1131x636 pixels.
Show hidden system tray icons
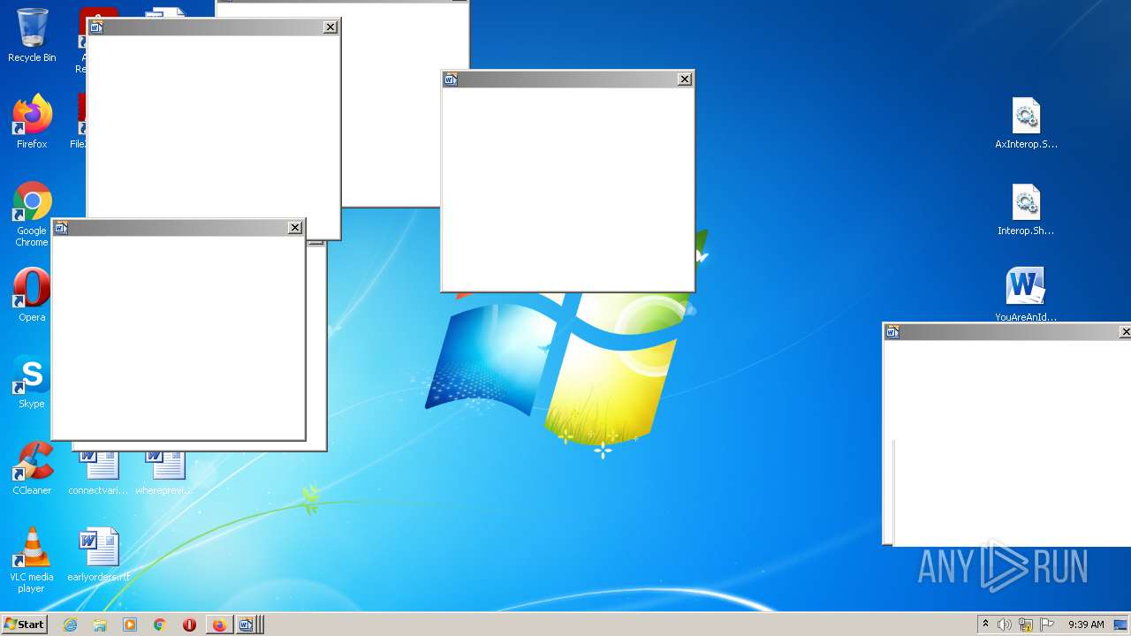tap(985, 625)
